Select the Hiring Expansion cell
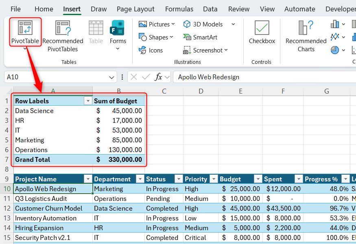Image resolution: width=356 pixels, height=244 pixels. point(53,228)
